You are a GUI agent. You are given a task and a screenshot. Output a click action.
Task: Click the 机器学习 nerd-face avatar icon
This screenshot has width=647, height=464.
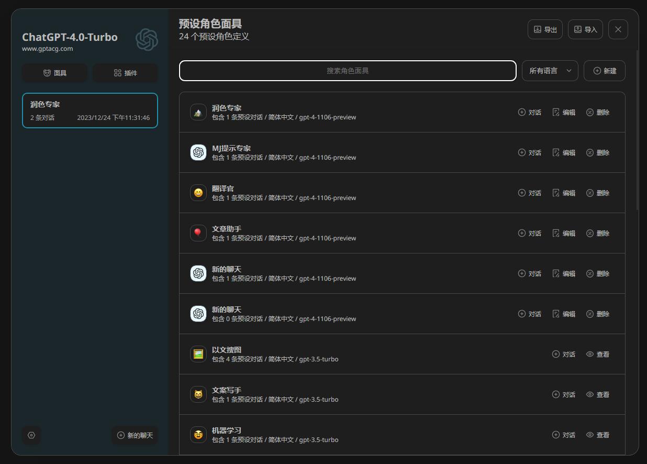[198, 435]
